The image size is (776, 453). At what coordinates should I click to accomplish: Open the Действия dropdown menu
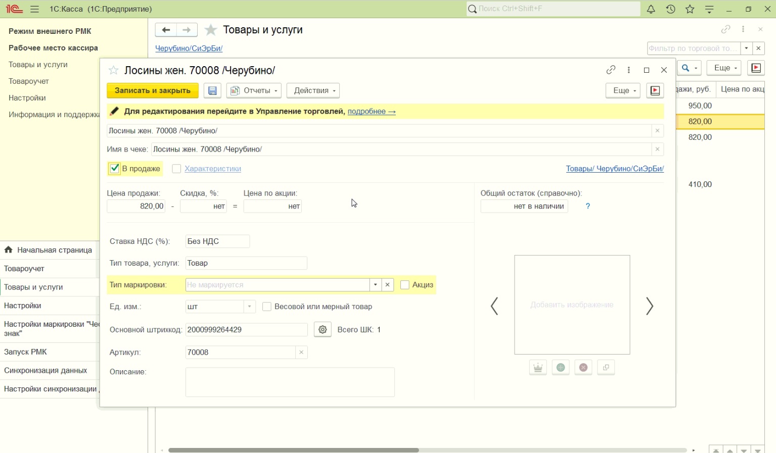coord(312,90)
